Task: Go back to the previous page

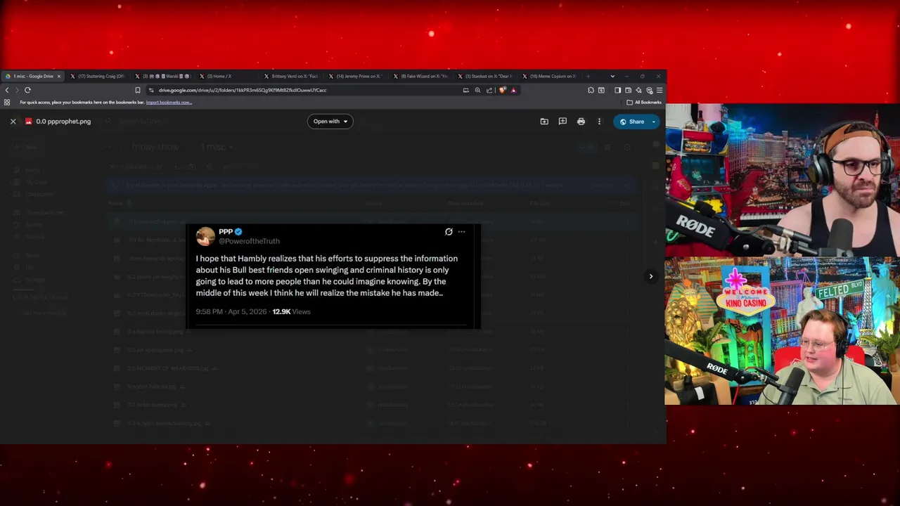Action: (7, 90)
